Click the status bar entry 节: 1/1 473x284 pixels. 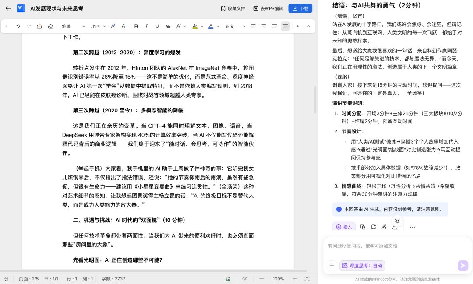click(x=51, y=279)
